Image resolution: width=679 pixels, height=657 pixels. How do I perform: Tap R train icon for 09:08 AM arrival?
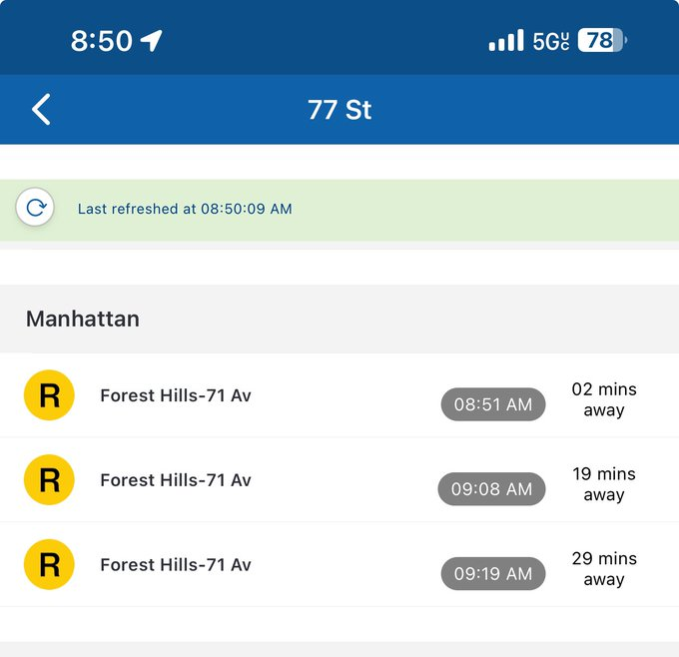coord(49,479)
